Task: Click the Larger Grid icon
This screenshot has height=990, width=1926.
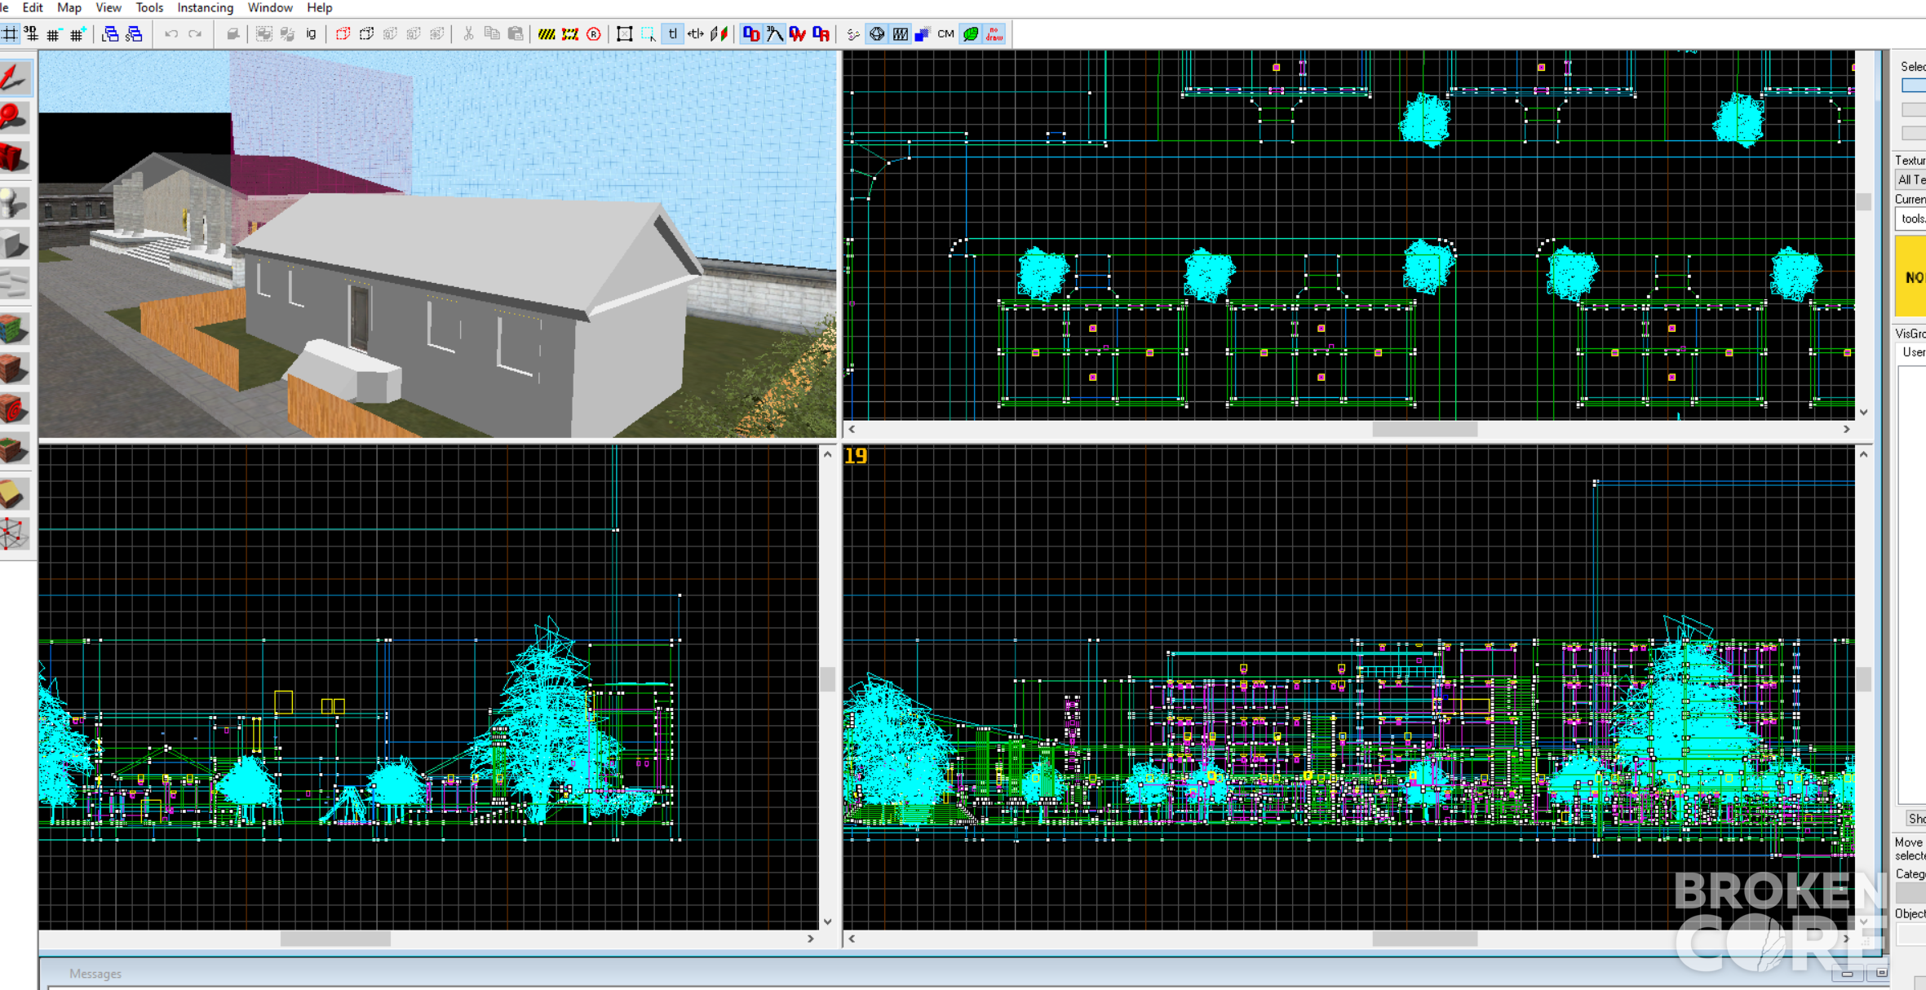Action: coord(77,34)
